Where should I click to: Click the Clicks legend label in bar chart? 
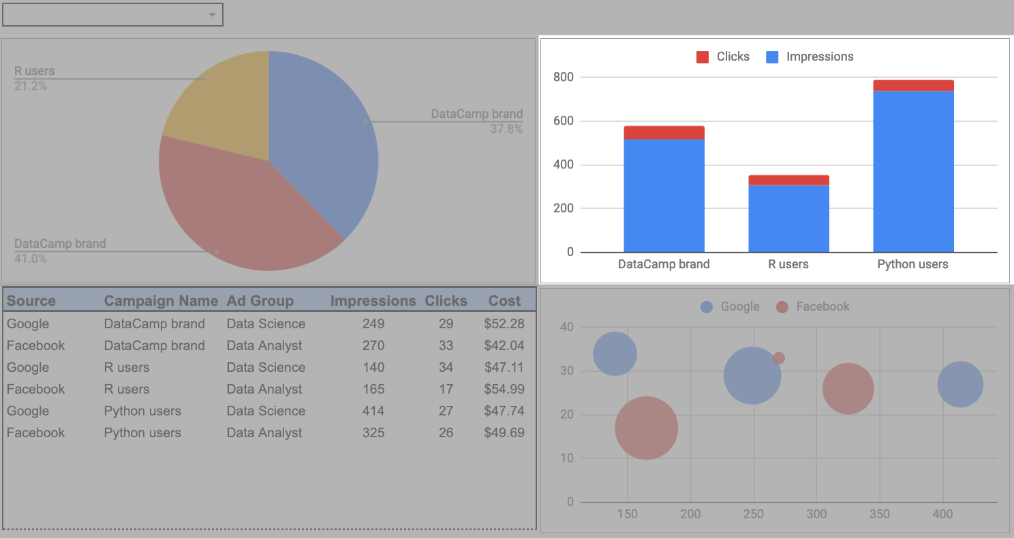click(x=733, y=57)
